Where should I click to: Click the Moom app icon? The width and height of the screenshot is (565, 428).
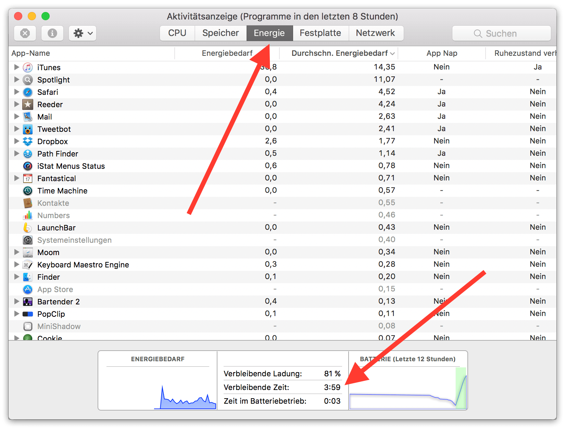[x=28, y=252]
